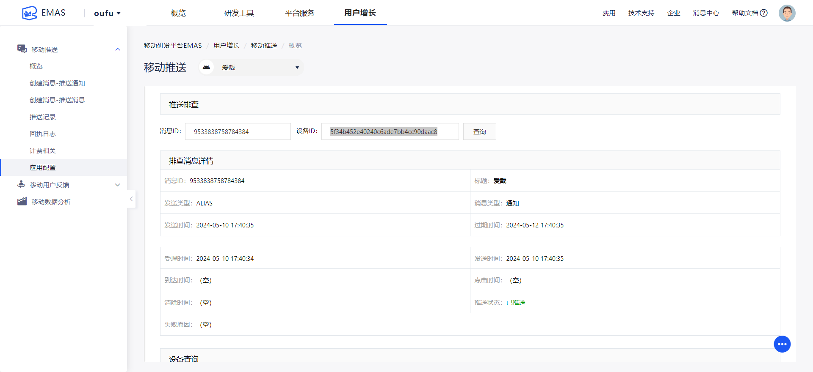Image resolution: width=813 pixels, height=372 pixels.
Task: Click the 移动用户反馈 sidebar icon
Action: [x=21, y=184]
